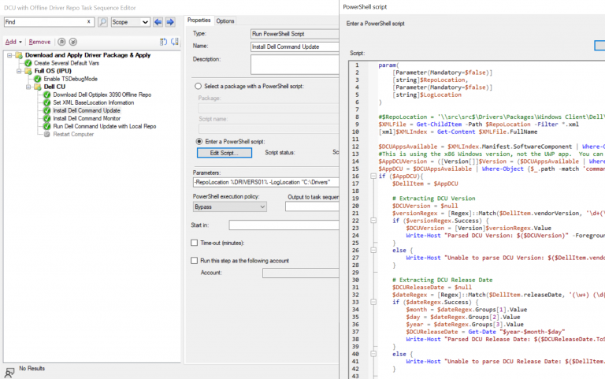Image resolution: width=605 pixels, height=379 pixels.
Task: Click the disabled Restart Computer step icon
Action: tap(47, 134)
